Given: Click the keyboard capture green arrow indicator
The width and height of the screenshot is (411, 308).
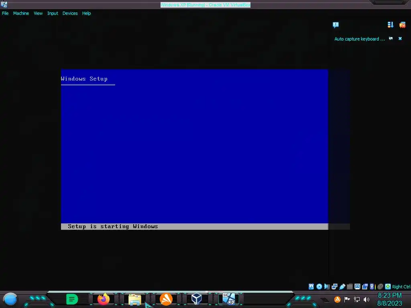Looking at the screenshot, I should (388, 286).
